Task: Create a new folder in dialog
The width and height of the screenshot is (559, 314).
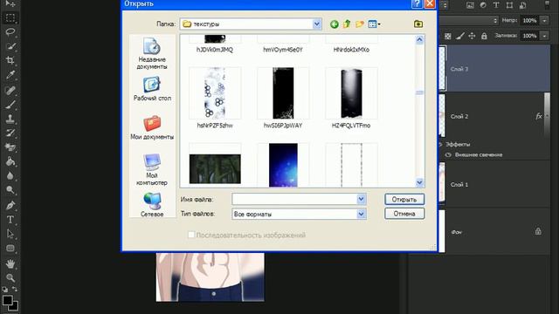Action: pyautogui.click(x=359, y=24)
